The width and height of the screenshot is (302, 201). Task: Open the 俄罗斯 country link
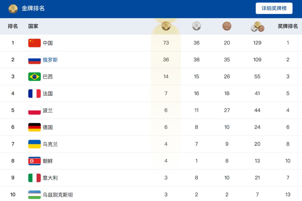point(50,60)
